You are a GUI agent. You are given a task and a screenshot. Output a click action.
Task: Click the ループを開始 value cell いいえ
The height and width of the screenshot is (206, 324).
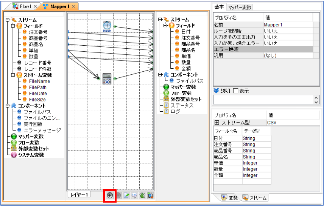[288, 31]
